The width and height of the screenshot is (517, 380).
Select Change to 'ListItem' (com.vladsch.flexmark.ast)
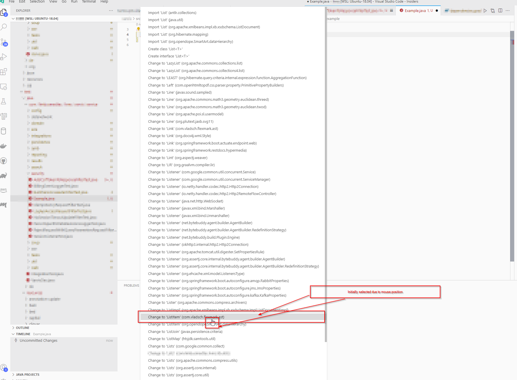186,317
